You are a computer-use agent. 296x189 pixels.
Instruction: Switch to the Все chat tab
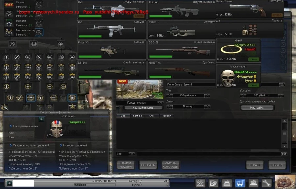tap(123, 116)
